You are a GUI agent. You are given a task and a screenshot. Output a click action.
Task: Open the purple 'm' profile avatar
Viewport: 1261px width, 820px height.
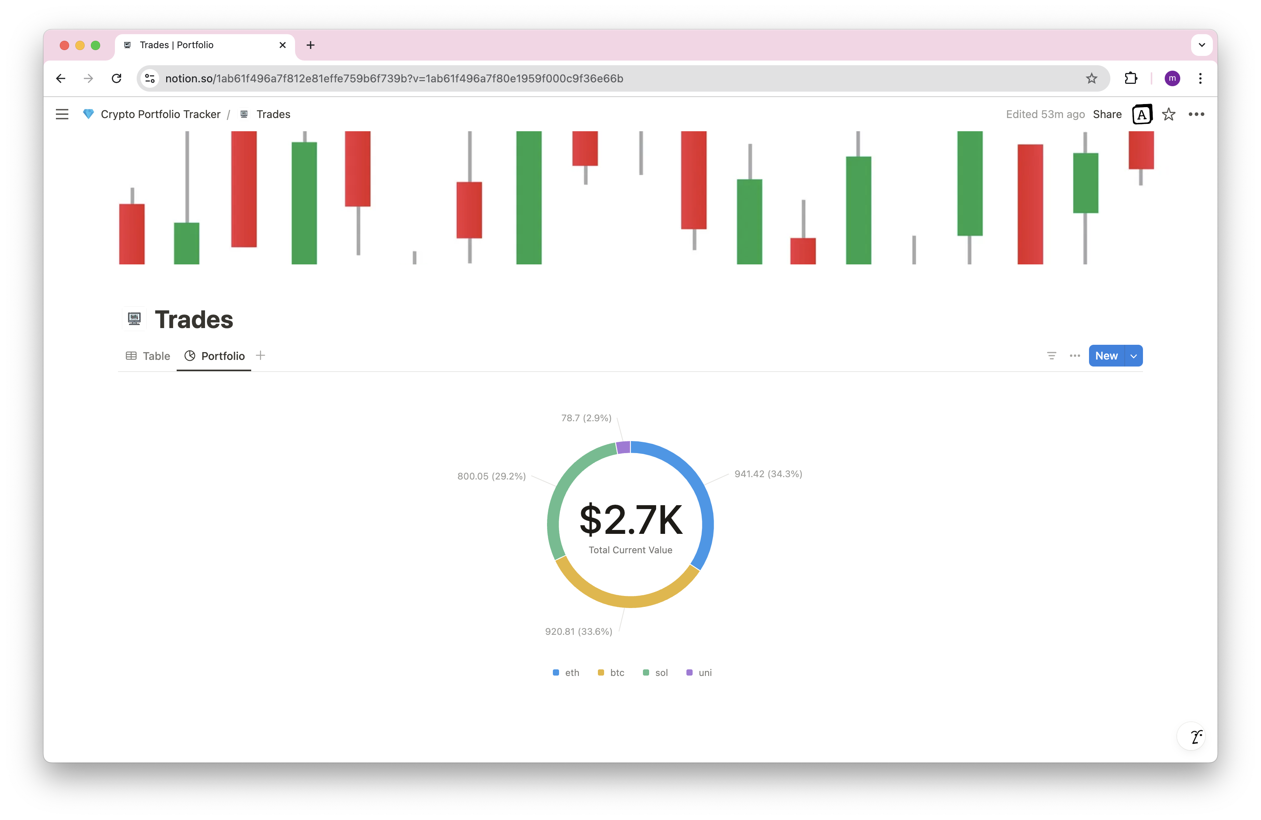(1172, 78)
